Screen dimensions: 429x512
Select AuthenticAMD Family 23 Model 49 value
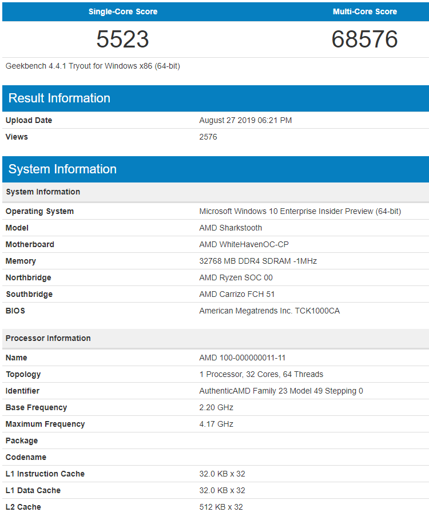[281, 391]
